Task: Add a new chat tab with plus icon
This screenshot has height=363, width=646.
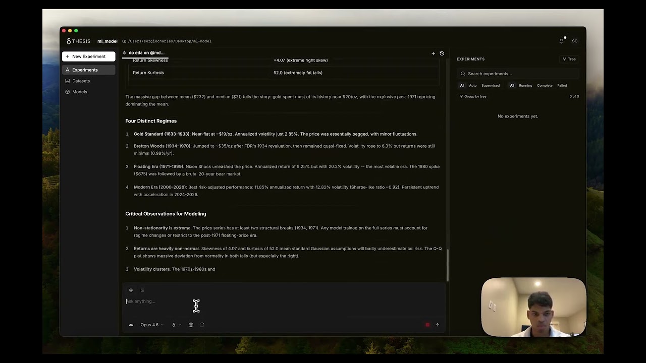Action: tap(433, 53)
